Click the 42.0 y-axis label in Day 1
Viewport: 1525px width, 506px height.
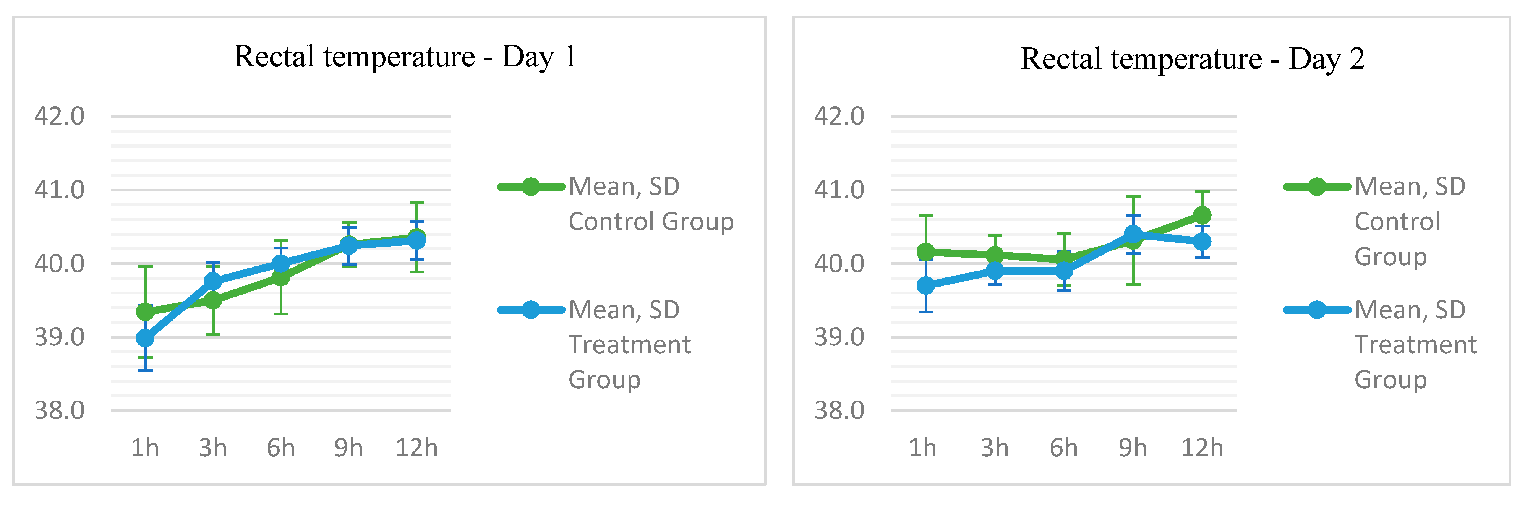tap(59, 116)
